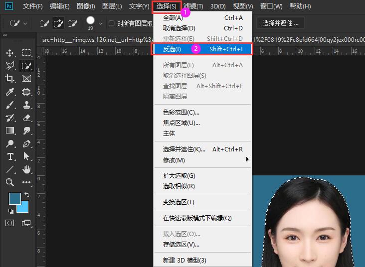Swap foreground and background colors
Image resolution: width=365 pixels, height=267 pixels.
click(27, 195)
